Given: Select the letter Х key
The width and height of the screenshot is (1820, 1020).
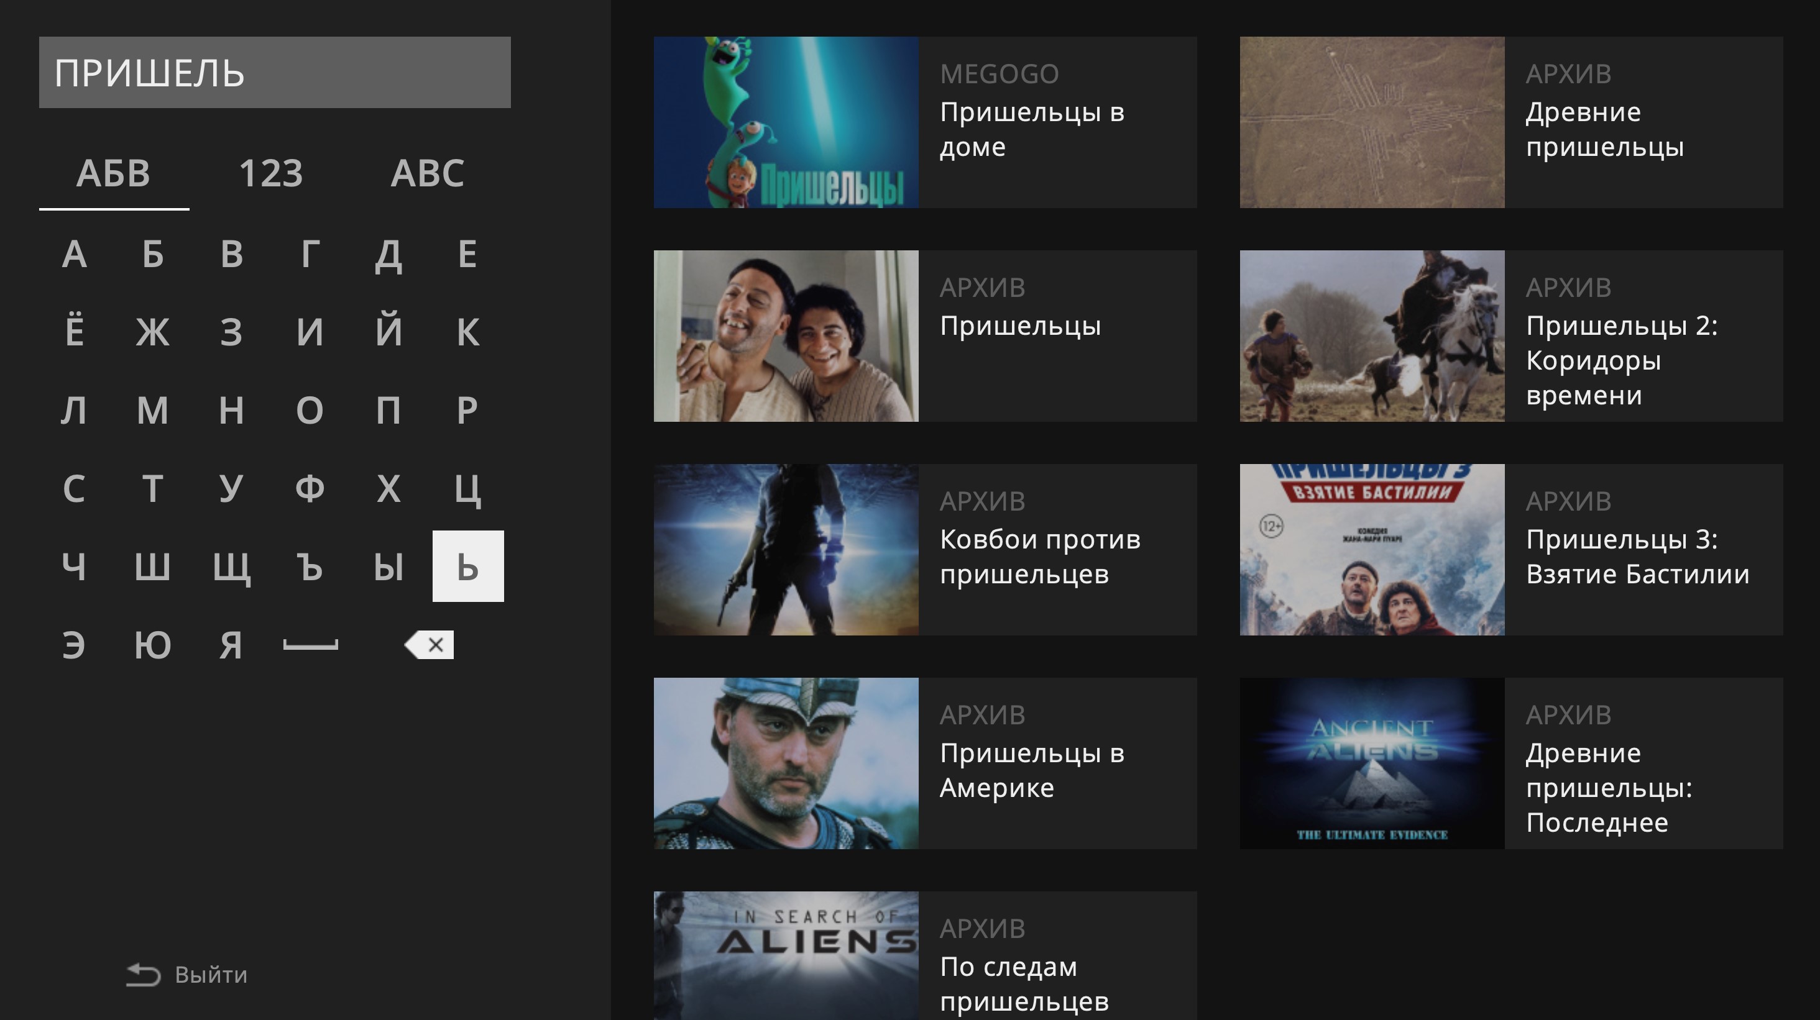Looking at the screenshot, I should [x=388, y=488].
